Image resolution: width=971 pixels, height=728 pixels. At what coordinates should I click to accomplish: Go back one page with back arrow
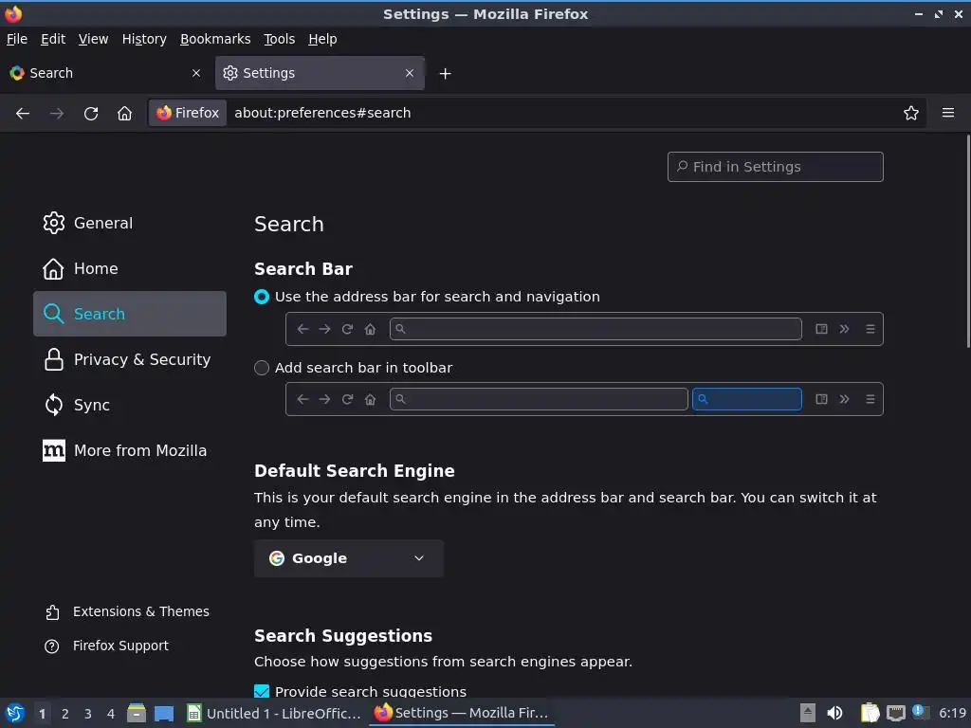click(x=23, y=114)
